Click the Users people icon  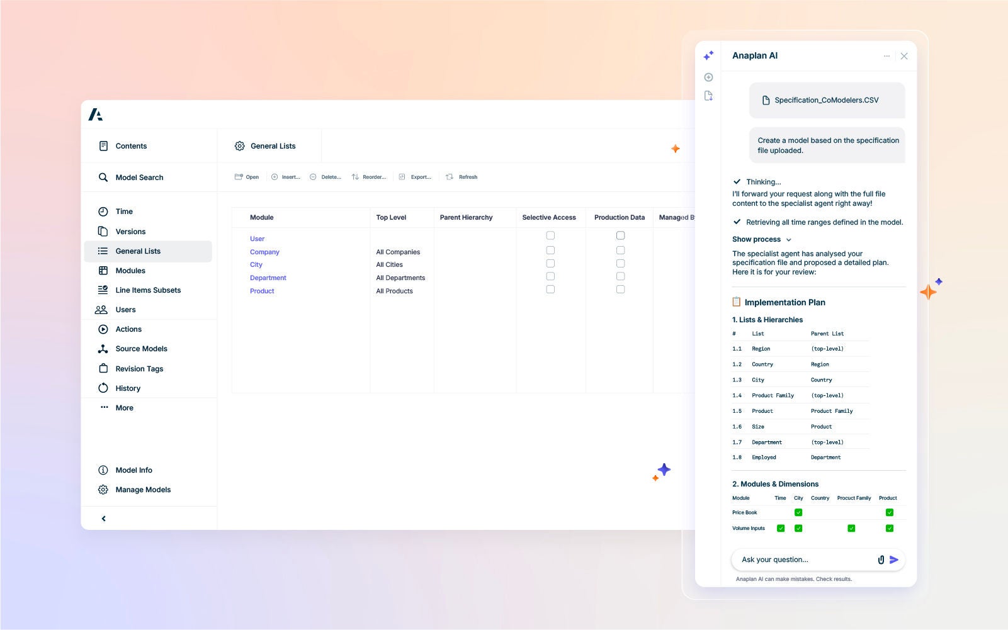coord(101,310)
